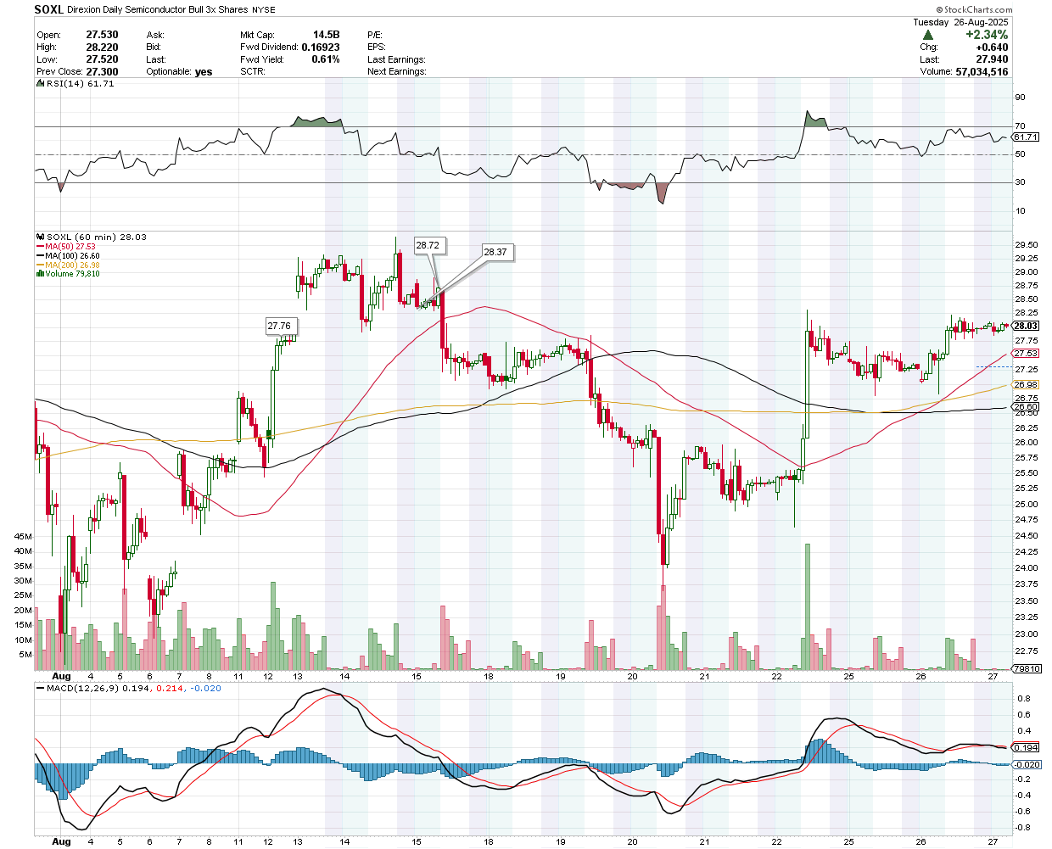Viewport: 1052px width, 849px height.
Task: Click the Low value 27.520
Action: click(x=102, y=59)
